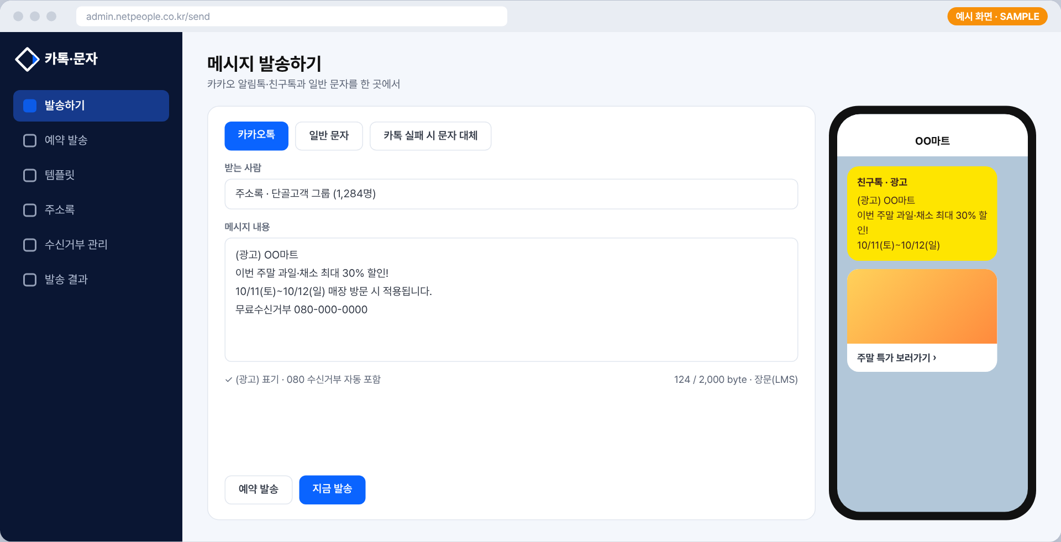Click the 지금 발송 button
Image resolution: width=1061 pixels, height=542 pixels.
332,490
